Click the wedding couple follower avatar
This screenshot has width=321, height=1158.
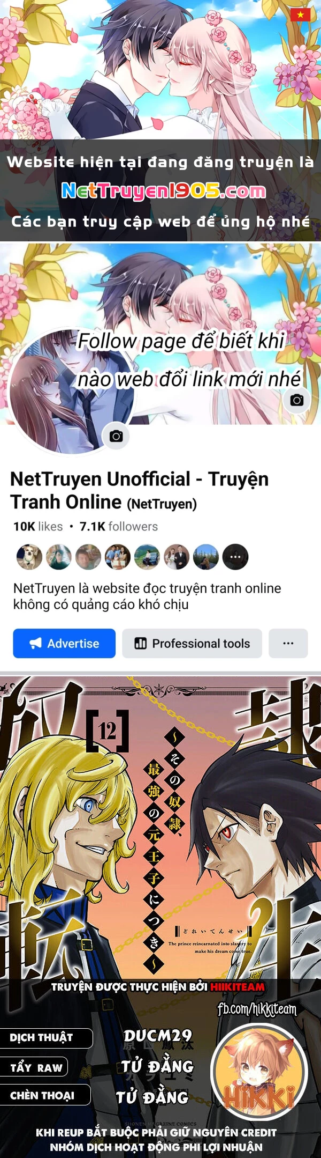pos(177,557)
